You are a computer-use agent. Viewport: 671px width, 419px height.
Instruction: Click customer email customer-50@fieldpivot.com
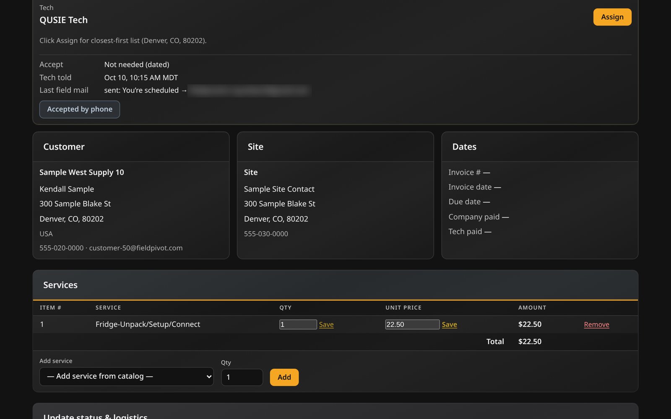point(136,248)
